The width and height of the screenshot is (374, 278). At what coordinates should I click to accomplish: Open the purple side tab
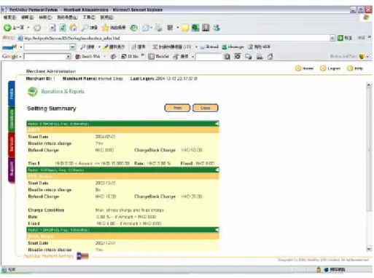click(12, 170)
